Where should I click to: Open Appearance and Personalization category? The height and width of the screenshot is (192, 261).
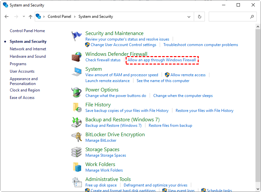24,81
